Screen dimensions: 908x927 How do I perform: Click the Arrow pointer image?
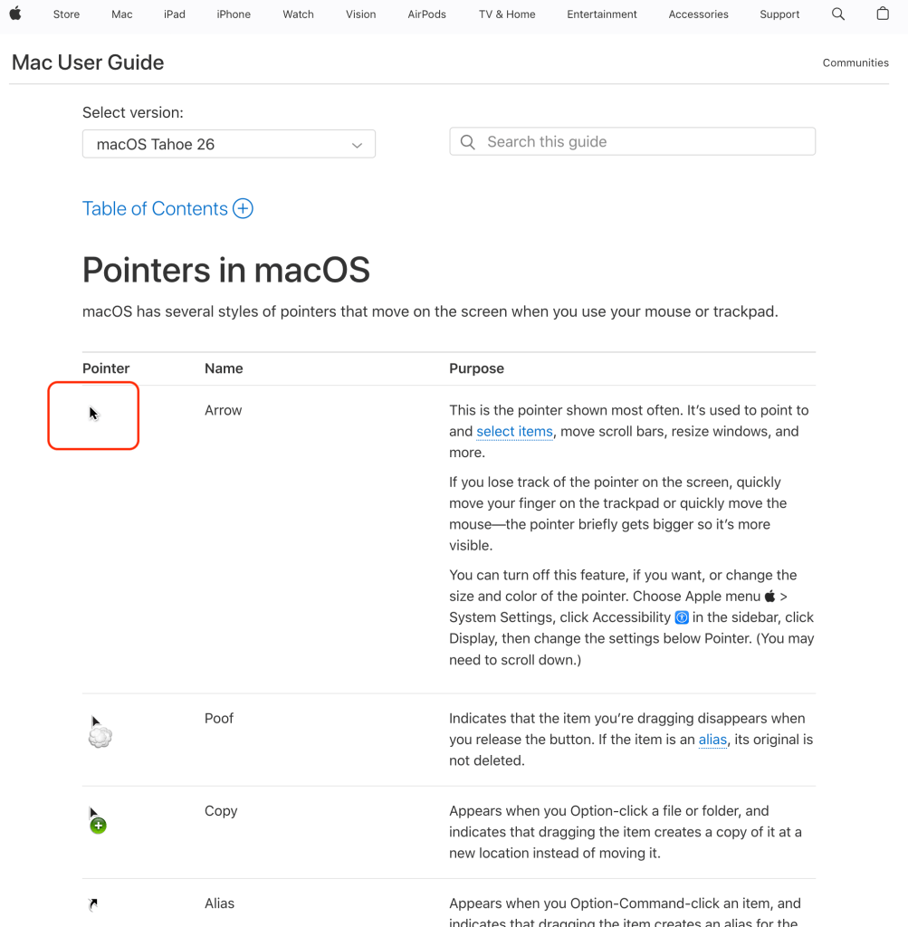(93, 414)
